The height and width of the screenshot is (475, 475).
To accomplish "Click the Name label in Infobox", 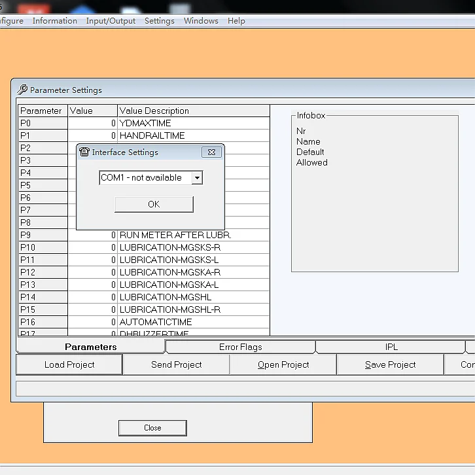I will click(308, 141).
